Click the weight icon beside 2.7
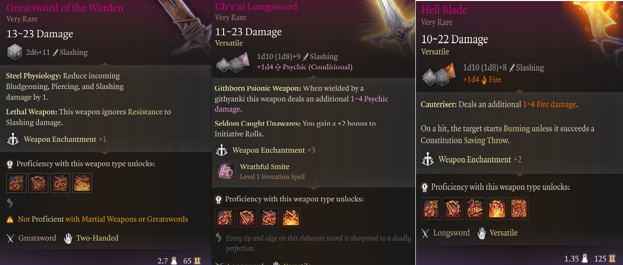Image resolution: width=623 pixels, height=265 pixels. tap(174, 261)
